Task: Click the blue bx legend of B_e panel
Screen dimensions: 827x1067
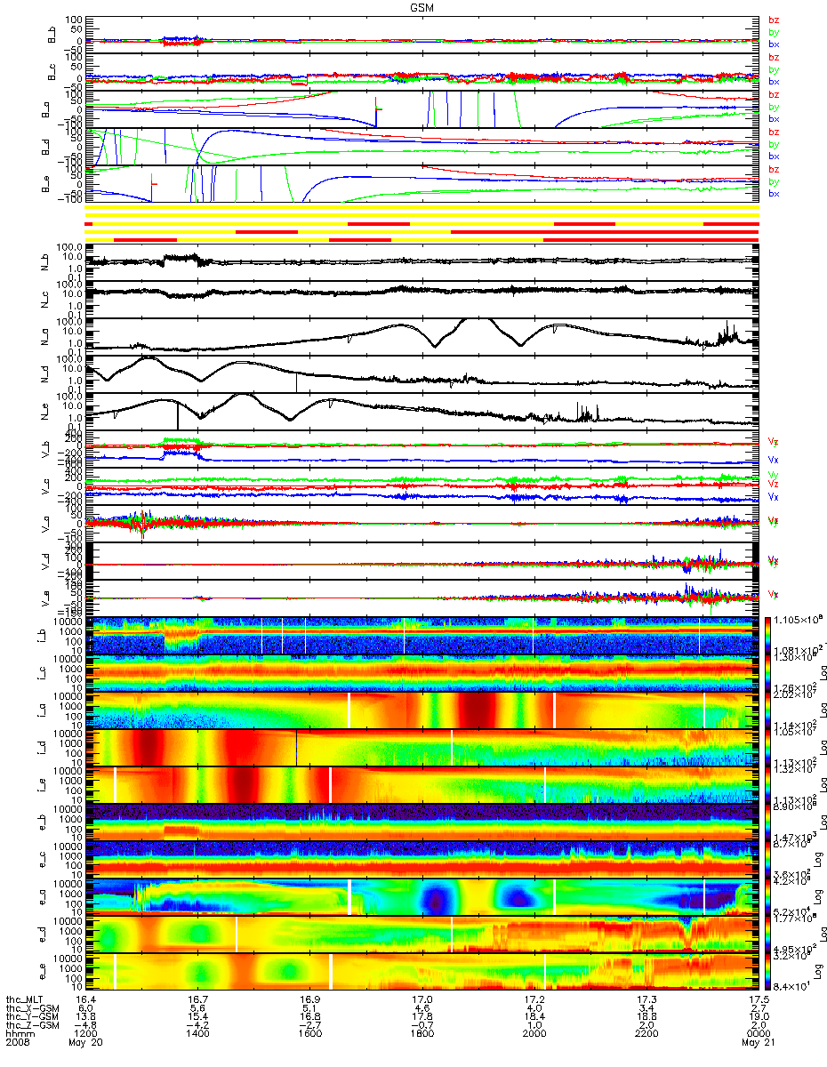Action: coord(774,194)
